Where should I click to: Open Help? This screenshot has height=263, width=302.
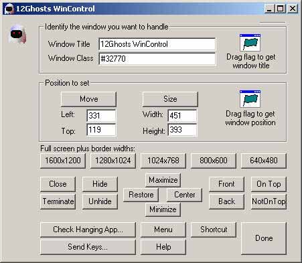[163, 247]
